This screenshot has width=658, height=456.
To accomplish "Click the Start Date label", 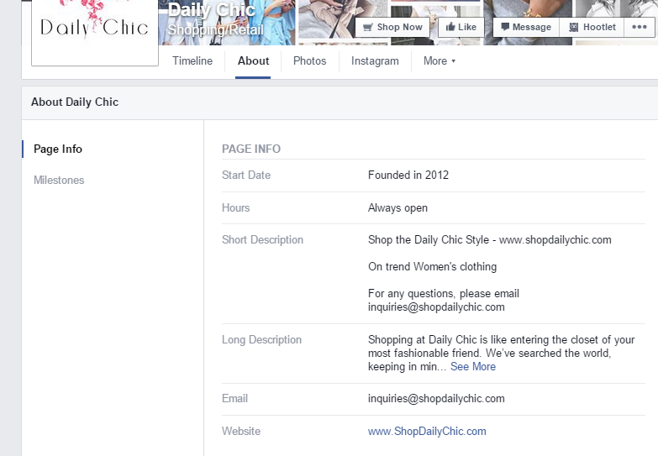I will click(x=246, y=175).
